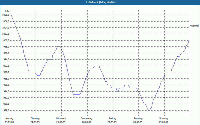This screenshot has height=125, width=200.
Task: Select the 1002,0 axis value
Action: click(x=6, y=34)
